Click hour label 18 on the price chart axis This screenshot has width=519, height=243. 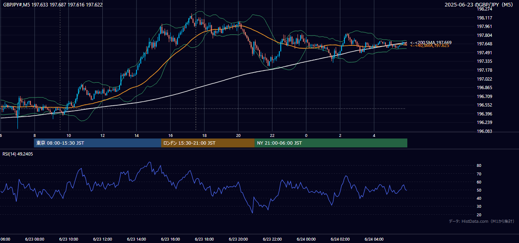[204, 136]
